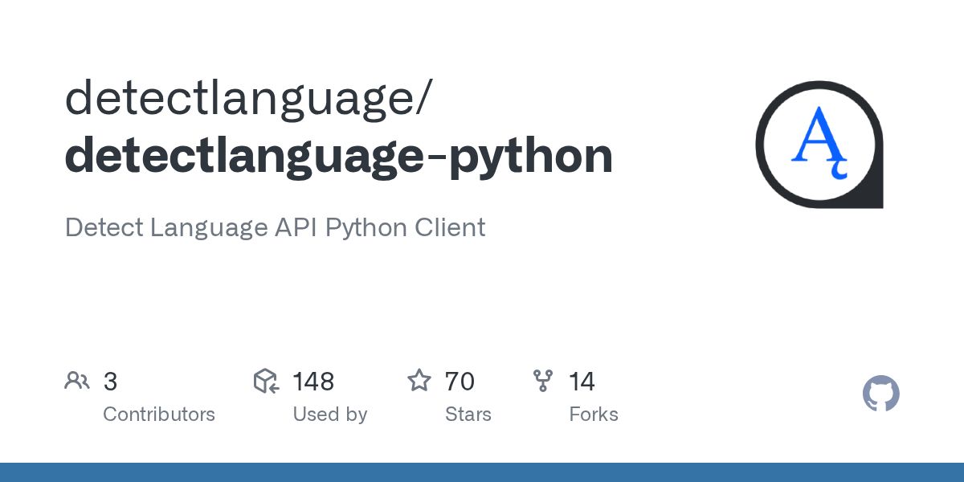
Task: Click the Stars label
Action: tap(468, 415)
